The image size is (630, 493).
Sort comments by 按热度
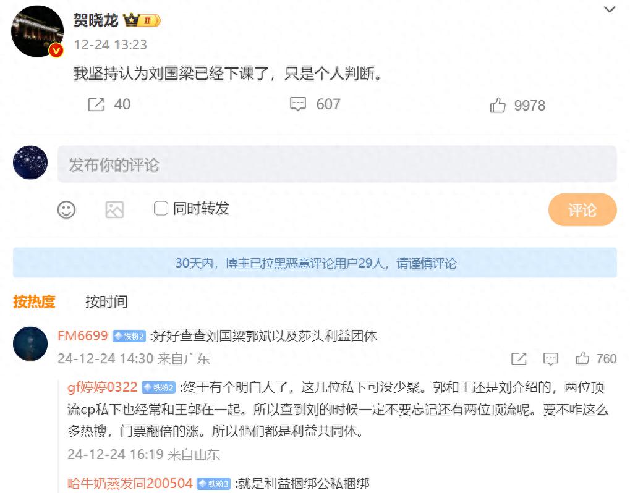click(34, 301)
